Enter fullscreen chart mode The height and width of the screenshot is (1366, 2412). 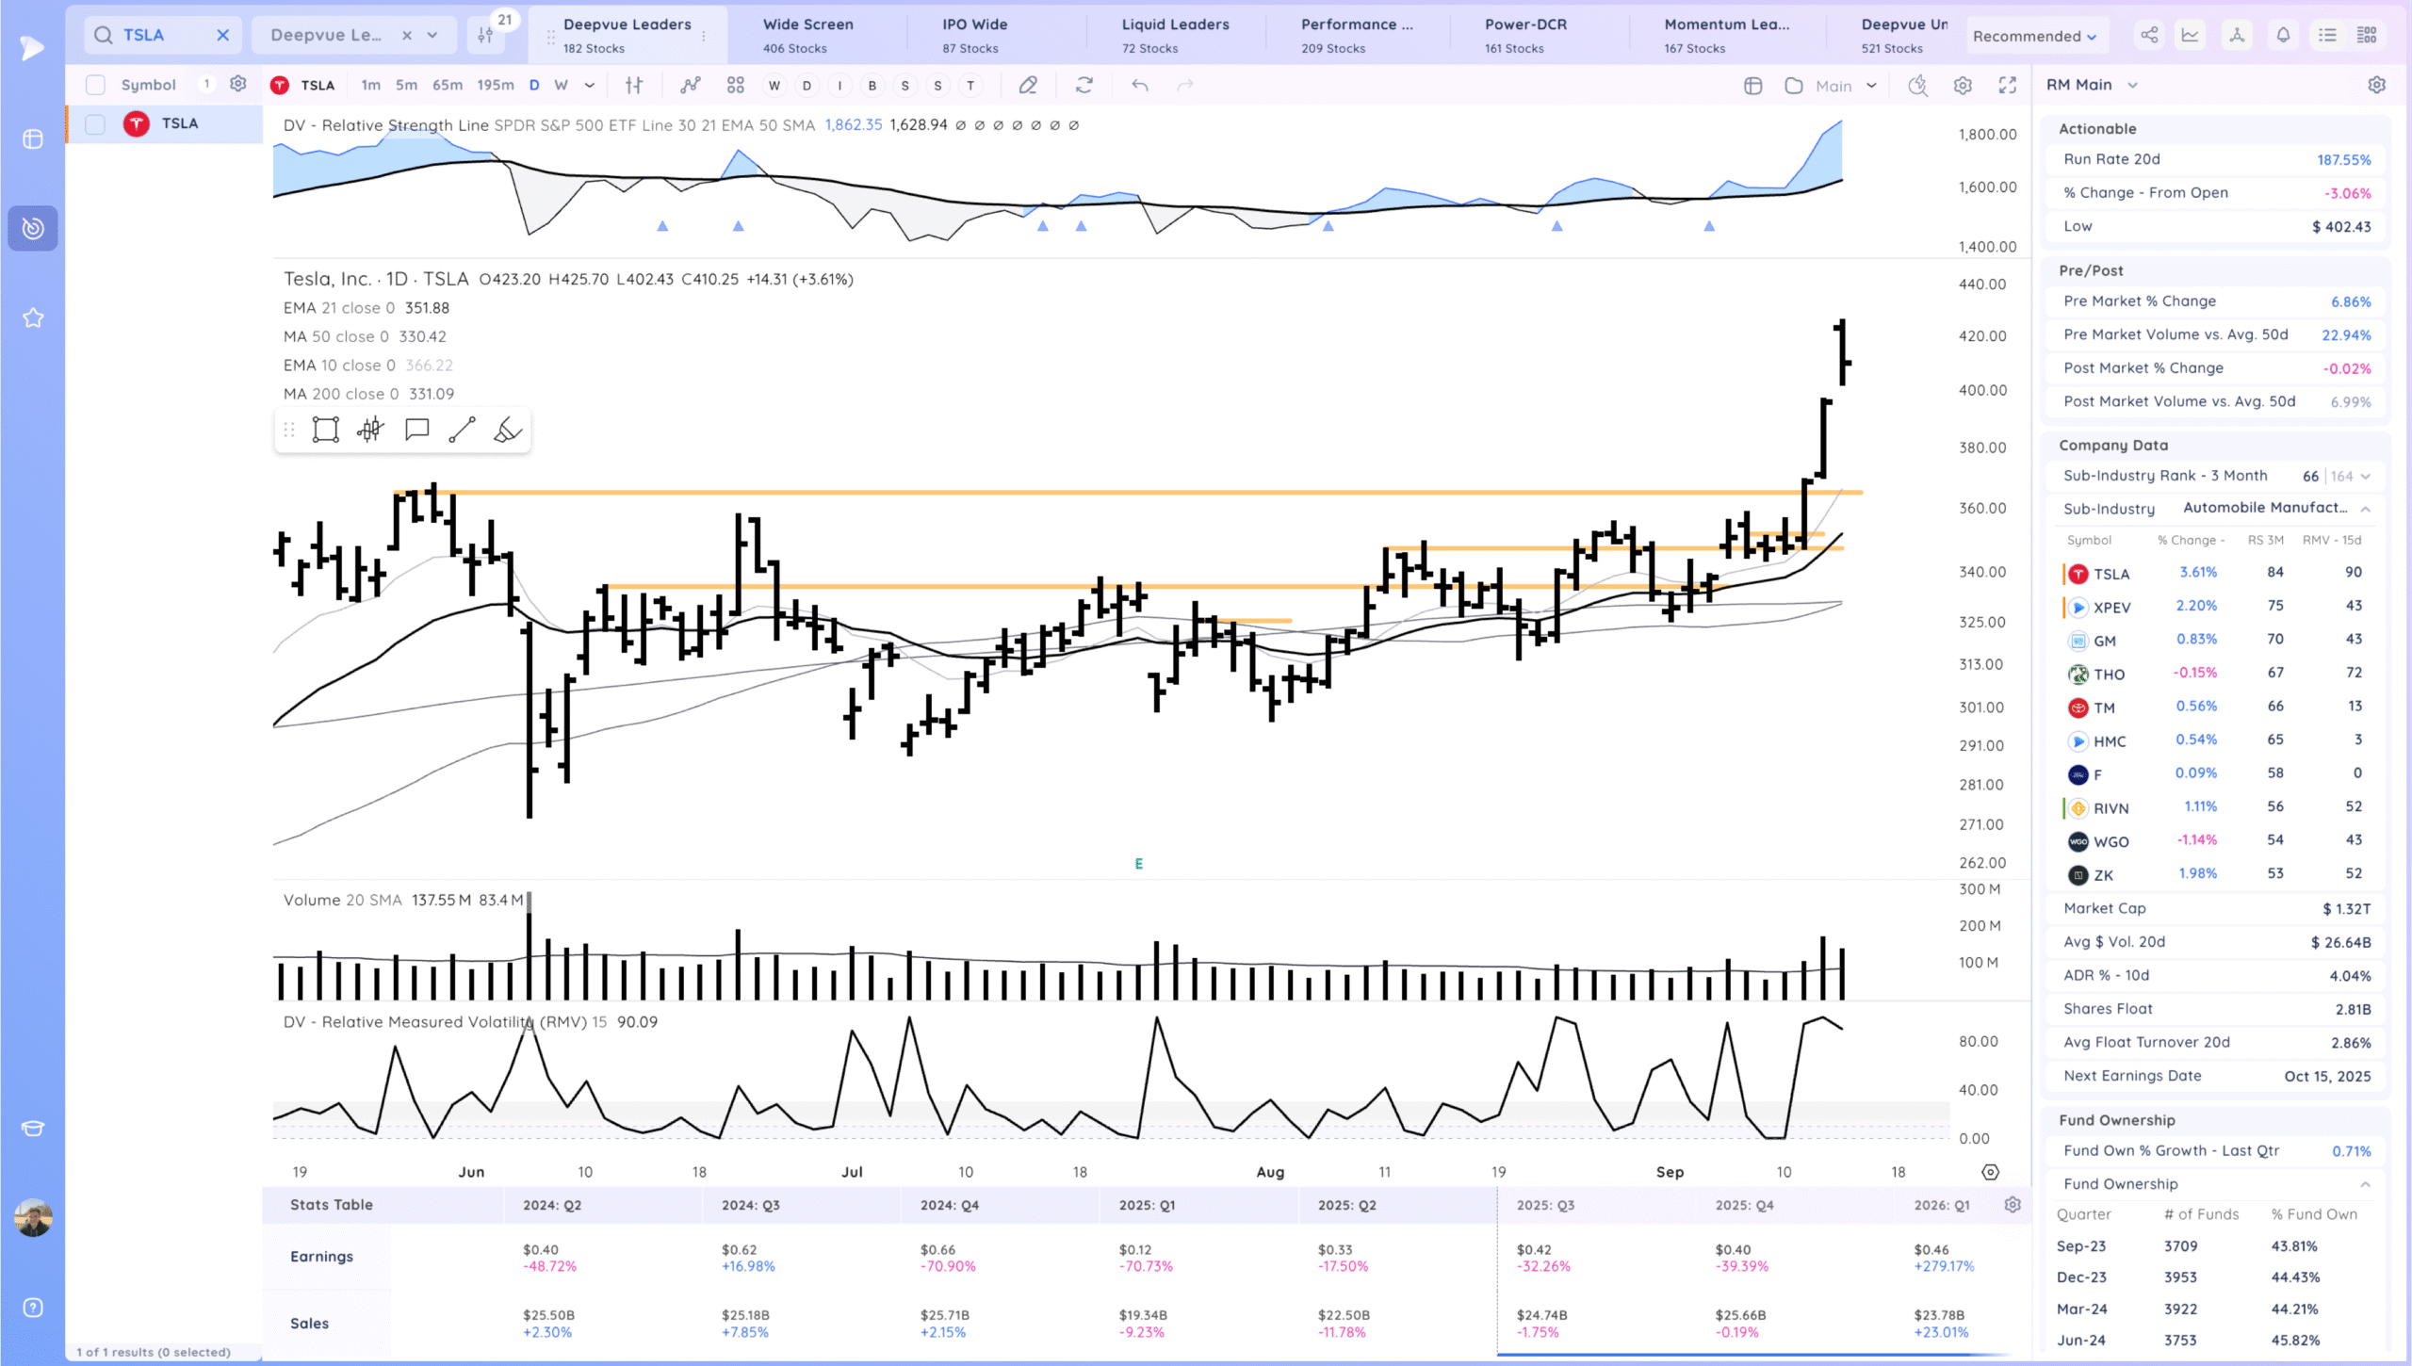click(x=2008, y=86)
